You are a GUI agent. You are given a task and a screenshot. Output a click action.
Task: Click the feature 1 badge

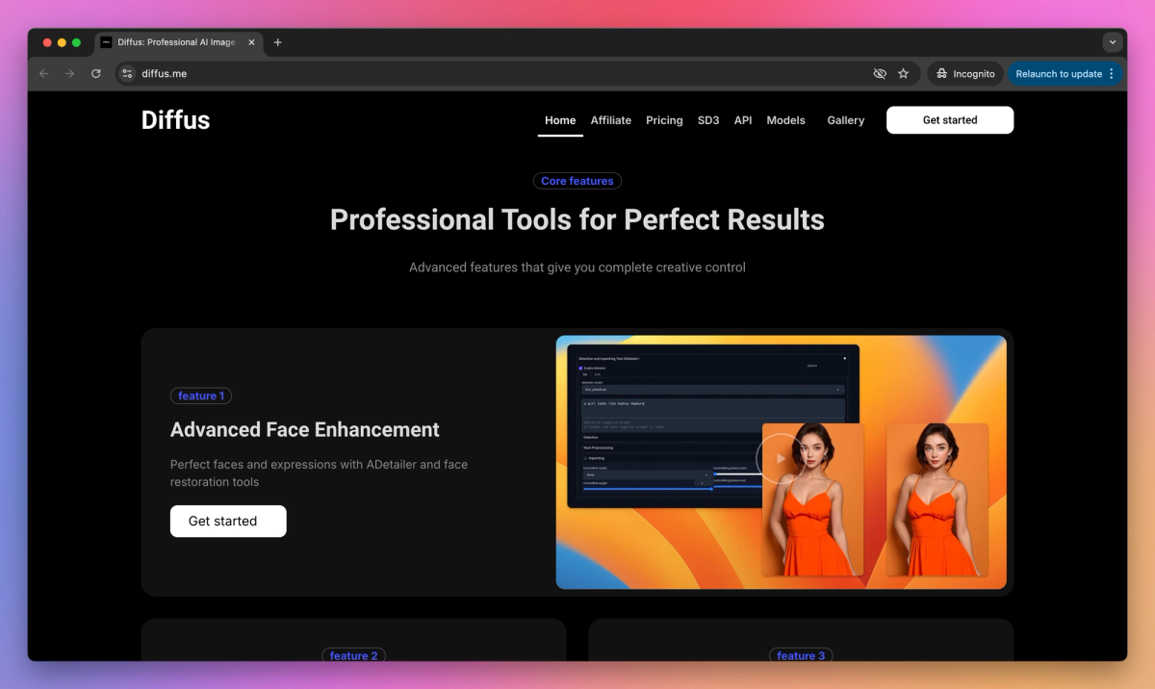(201, 396)
